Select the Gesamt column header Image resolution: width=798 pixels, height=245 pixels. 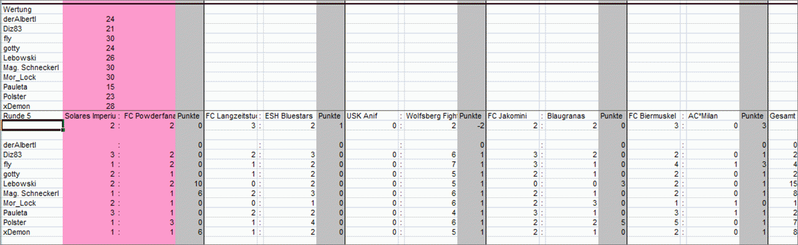pyautogui.click(x=783, y=116)
